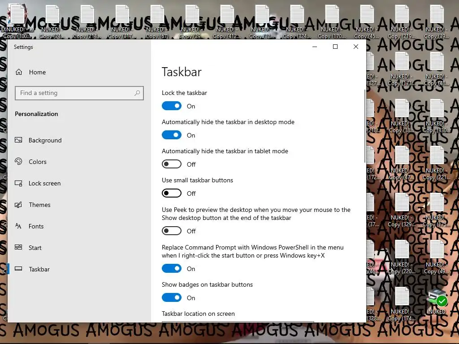Click the magnifier icon in Find a setting
The image size is (459, 344).
click(x=137, y=93)
